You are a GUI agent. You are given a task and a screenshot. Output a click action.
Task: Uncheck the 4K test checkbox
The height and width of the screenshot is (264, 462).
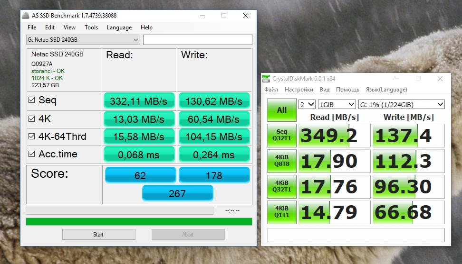click(x=31, y=118)
